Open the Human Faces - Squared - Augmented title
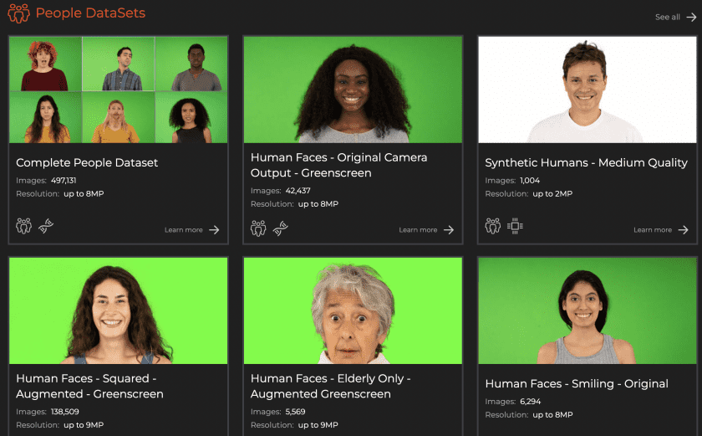The width and height of the screenshot is (702, 436). coord(89,386)
